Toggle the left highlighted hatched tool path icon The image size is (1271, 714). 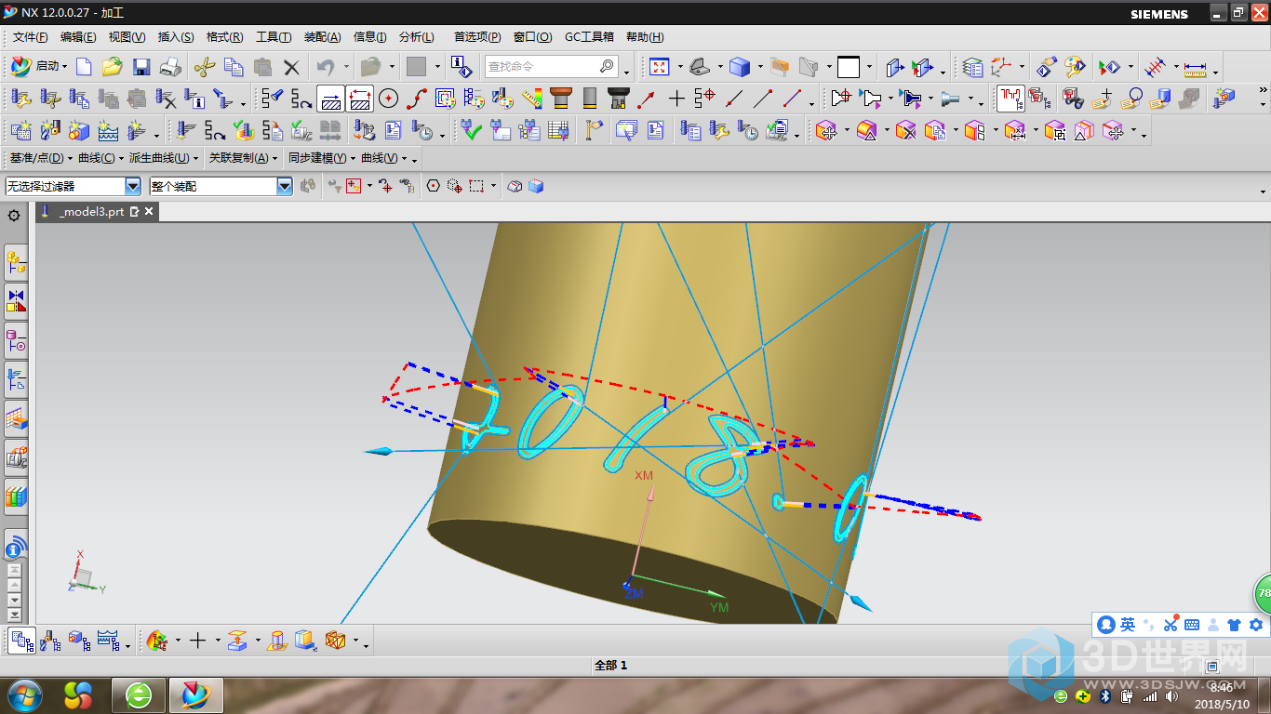(x=330, y=98)
